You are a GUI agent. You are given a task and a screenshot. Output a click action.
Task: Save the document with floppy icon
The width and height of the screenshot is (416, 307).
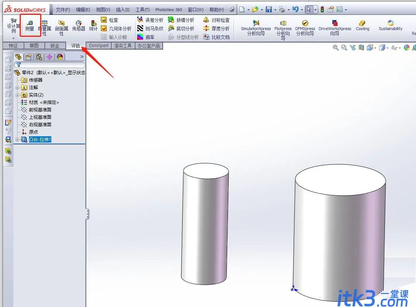click(269, 10)
